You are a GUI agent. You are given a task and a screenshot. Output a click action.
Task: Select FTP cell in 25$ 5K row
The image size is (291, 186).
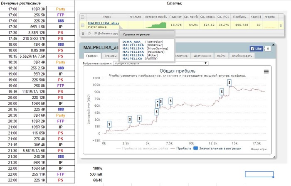61,15
